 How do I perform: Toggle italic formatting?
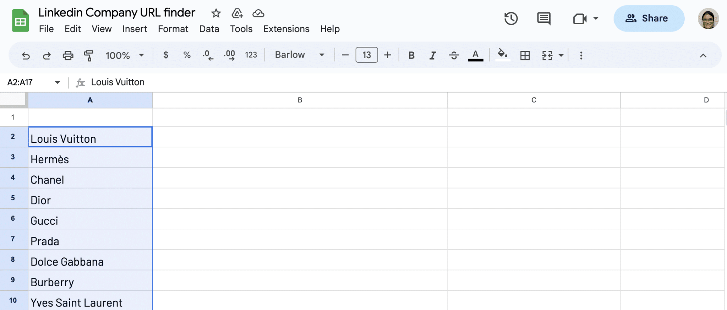pyautogui.click(x=432, y=55)
